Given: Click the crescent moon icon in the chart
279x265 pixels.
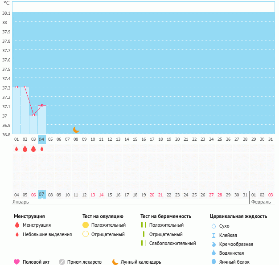Looking at the screenshot, I should click(76, 130).
